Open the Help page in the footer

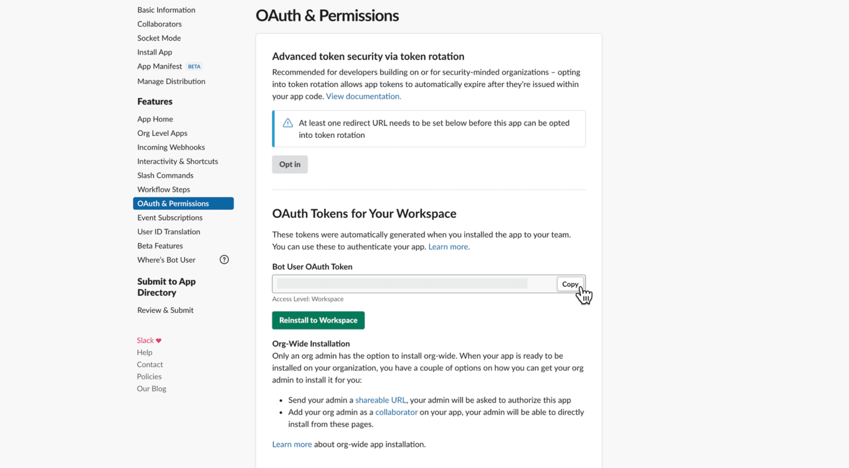144,352
